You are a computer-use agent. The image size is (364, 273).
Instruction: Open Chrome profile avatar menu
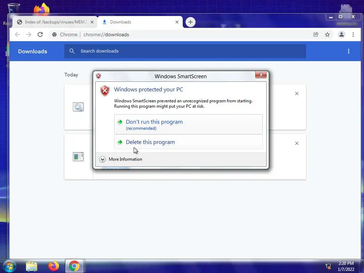(342, 34)
